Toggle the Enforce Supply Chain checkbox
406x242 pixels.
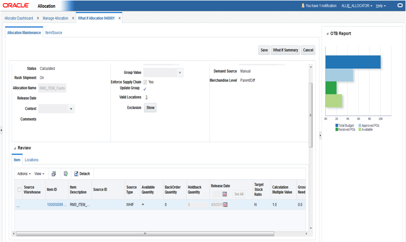click(x=145, y=82)
